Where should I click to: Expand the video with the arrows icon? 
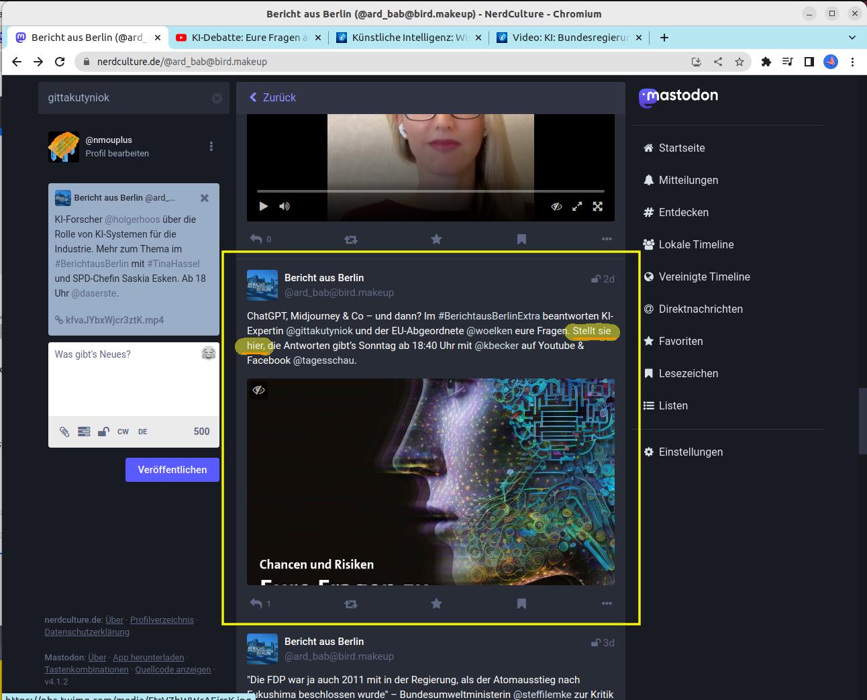pos(577,207)
